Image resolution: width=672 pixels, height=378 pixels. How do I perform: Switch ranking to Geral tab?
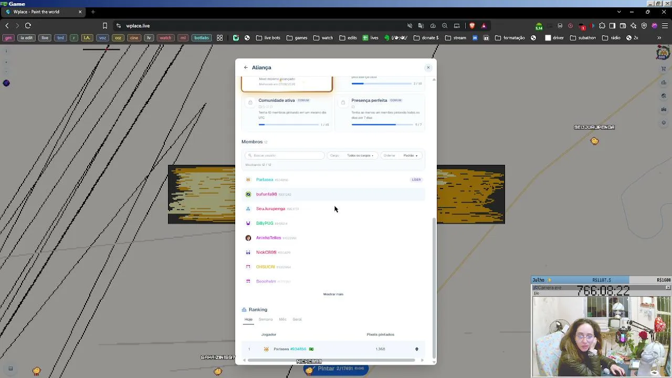(x=297, y=319)
